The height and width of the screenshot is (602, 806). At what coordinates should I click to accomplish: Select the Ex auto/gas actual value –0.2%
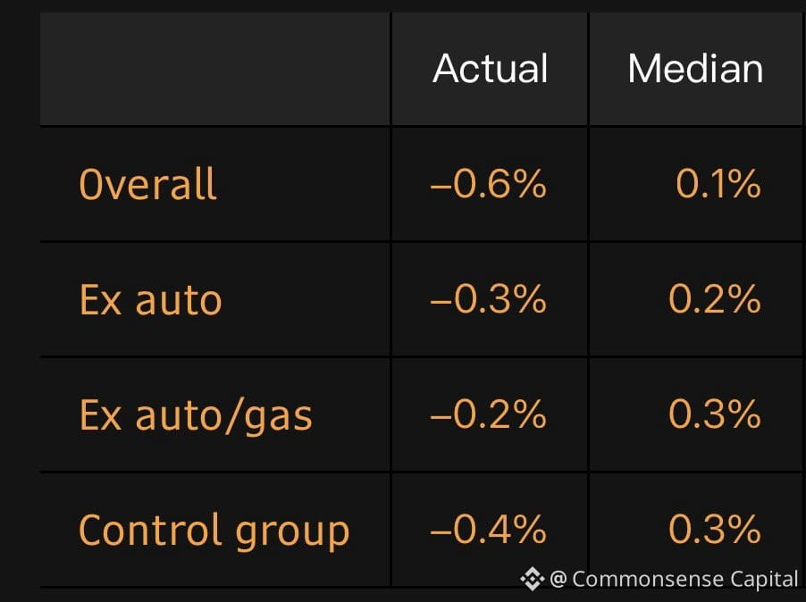488,414
